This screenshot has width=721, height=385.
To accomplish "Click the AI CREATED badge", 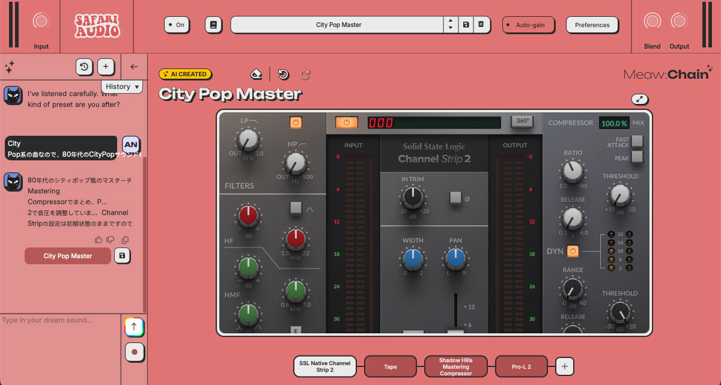I will pos(186,74).
